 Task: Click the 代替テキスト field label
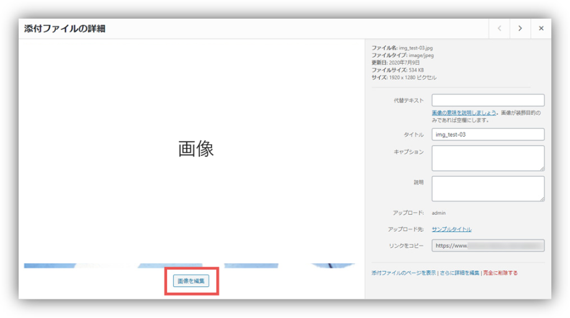[x=408, y=100]
